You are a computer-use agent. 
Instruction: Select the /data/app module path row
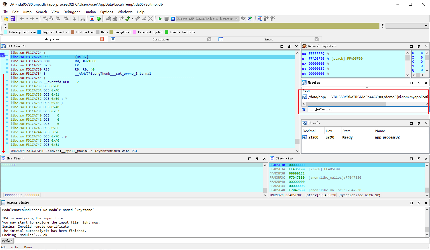pos(365,97)
